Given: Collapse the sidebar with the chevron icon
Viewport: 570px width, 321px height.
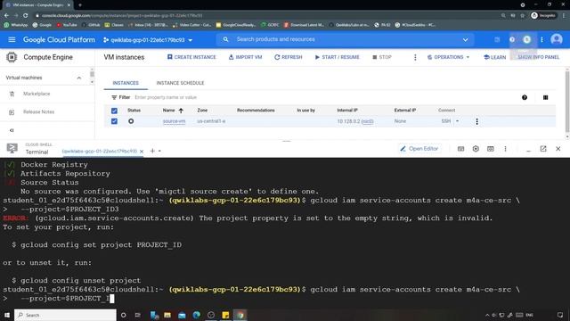Looking at the screenshot, I should (x=12, y=130).
